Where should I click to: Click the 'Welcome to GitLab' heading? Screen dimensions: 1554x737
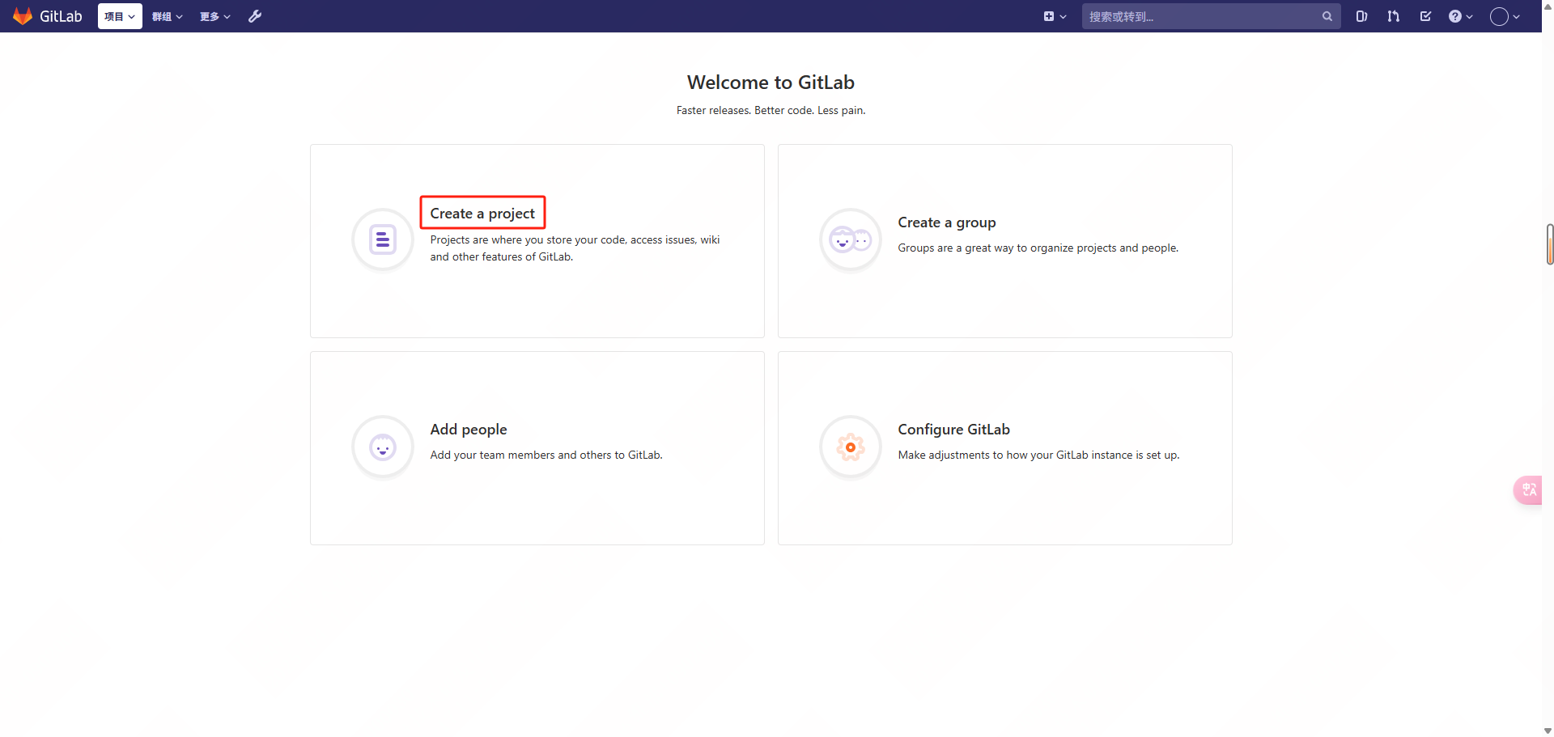(x=771, y=83)
